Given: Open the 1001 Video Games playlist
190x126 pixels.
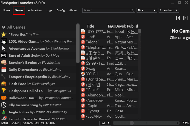Looking at the screenshot, I should pos(38,41).
